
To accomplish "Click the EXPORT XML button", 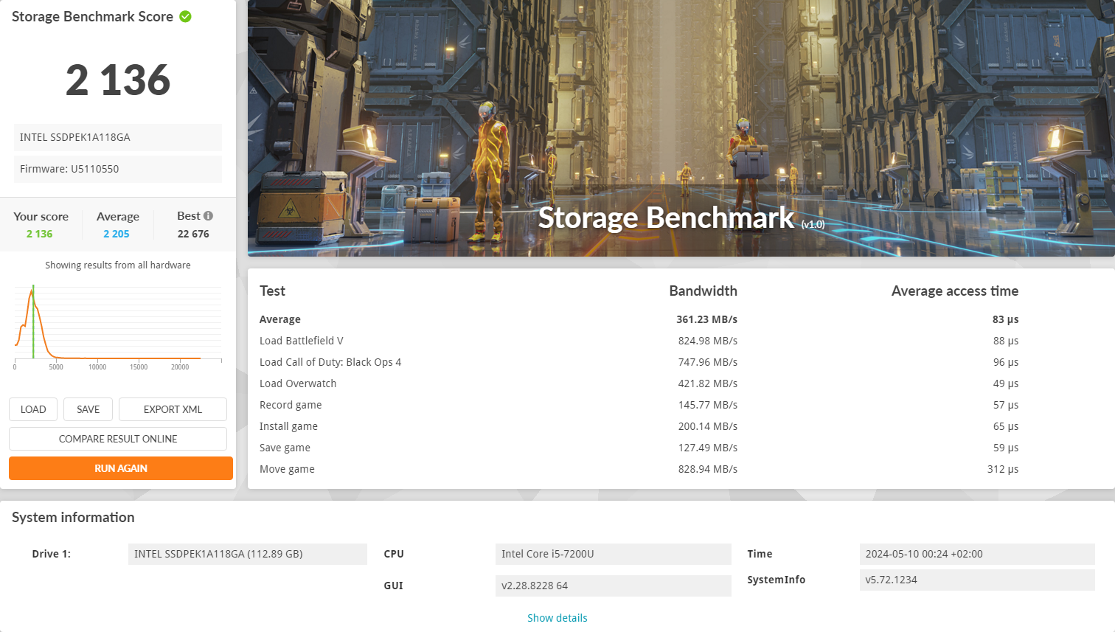I will tap(173, 409).
